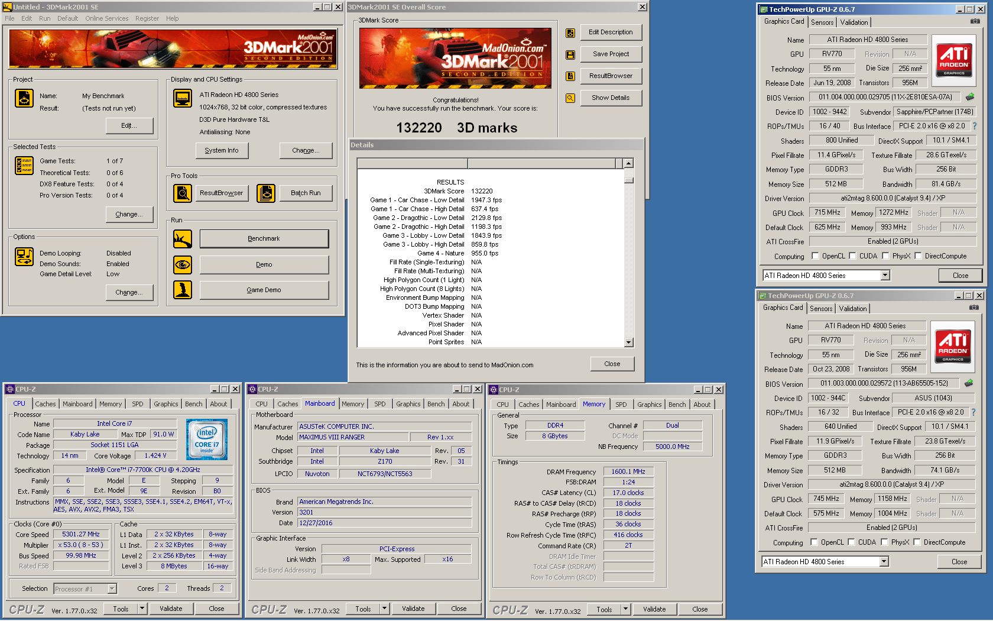Click the Bus Interface question mark in bottom GPU-Z

[x=973, y=412]
